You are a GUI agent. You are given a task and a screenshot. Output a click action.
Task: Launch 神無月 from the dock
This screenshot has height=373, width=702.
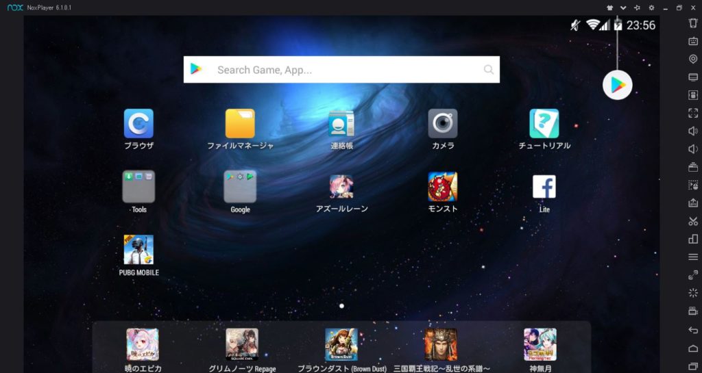540,344
